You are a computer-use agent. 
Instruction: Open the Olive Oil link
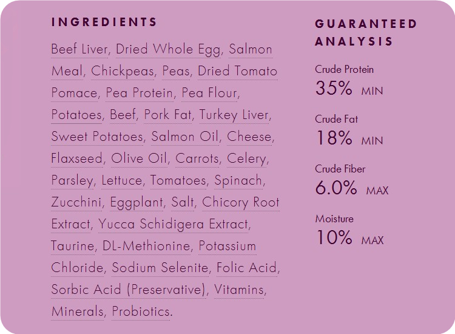(139, 158)
